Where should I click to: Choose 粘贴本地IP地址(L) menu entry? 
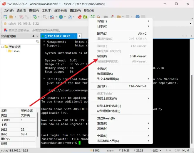[121, 106]
